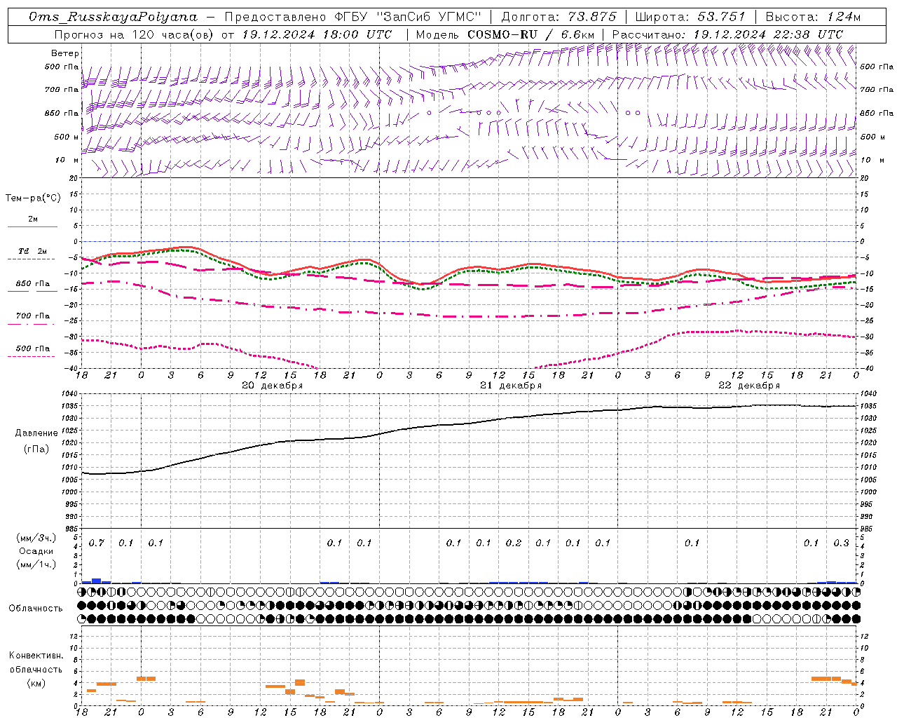Click the Высота: 124м header value

(x=812, y=17)
